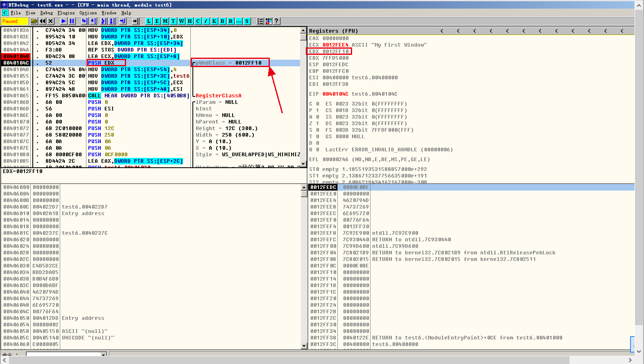This screenshot has width=644, height=364.
Task: Trace over with the toolbar icon
Action: coord(112,21)
